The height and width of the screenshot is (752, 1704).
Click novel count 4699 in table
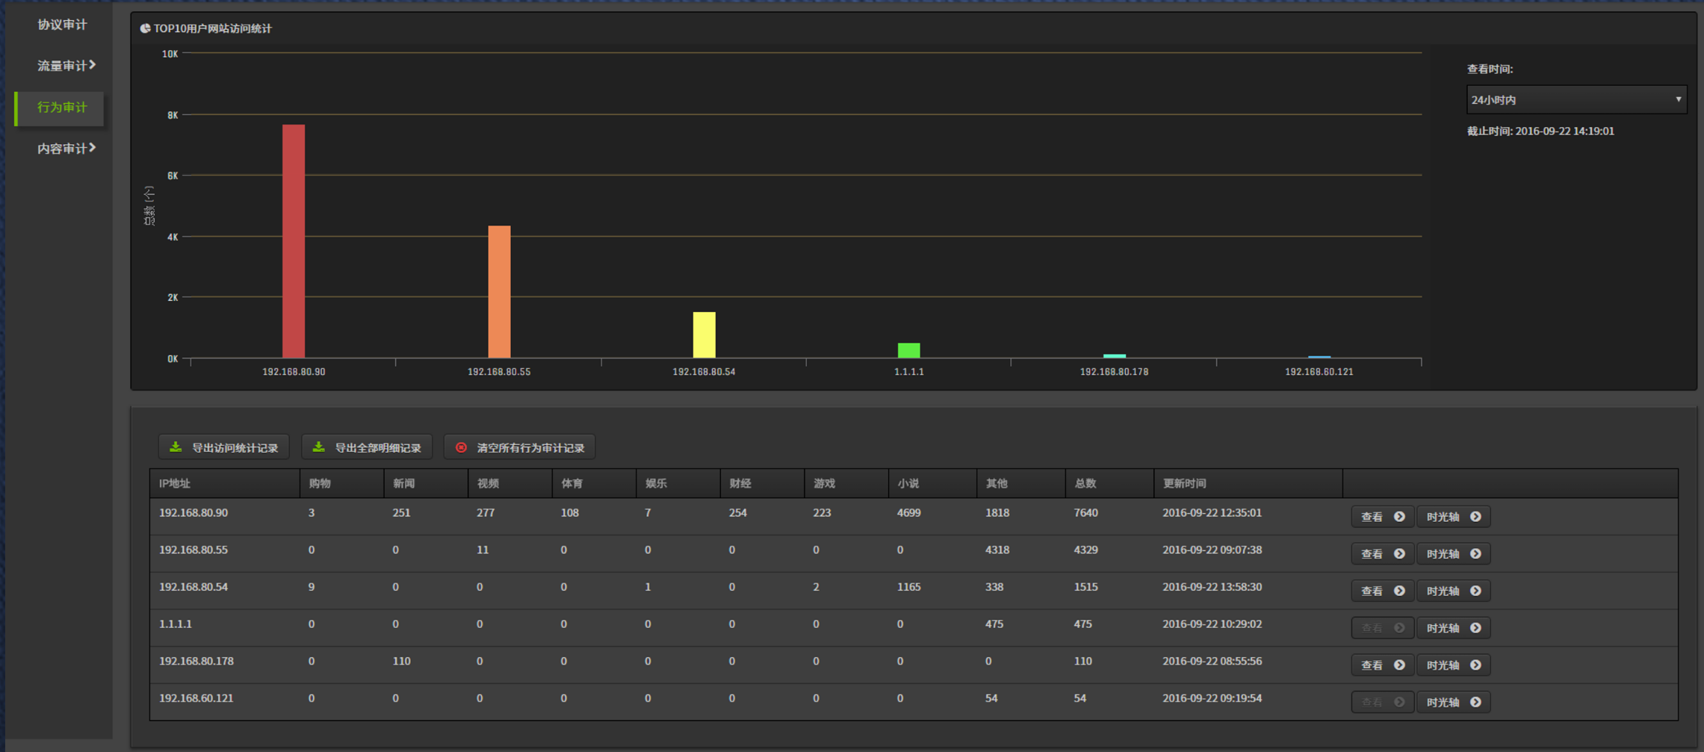click(908, 513)
